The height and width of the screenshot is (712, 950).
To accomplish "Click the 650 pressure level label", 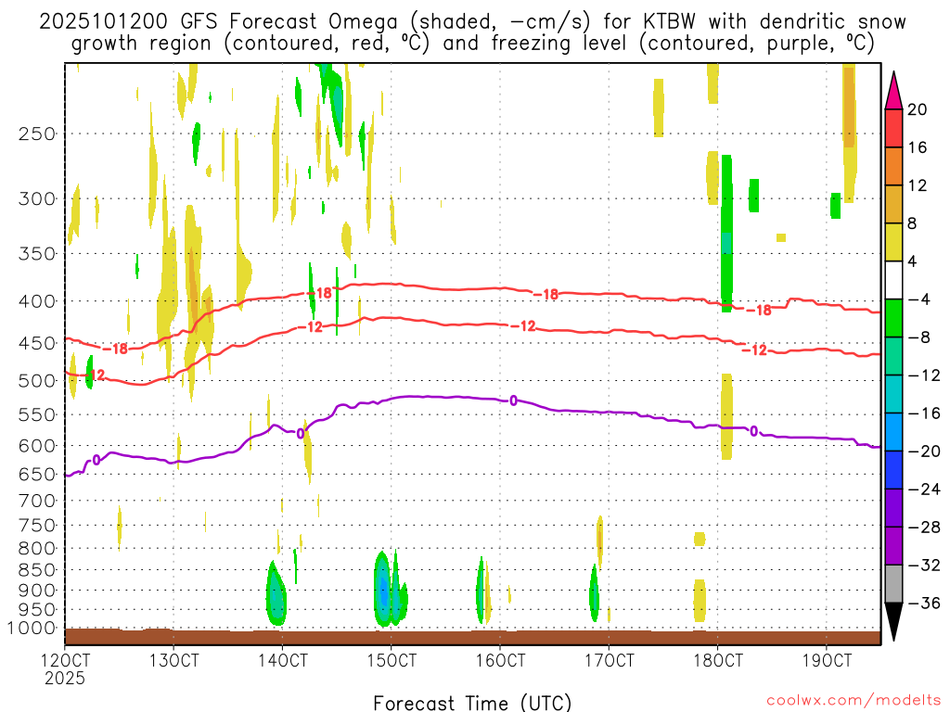I will tap(37, 474).
